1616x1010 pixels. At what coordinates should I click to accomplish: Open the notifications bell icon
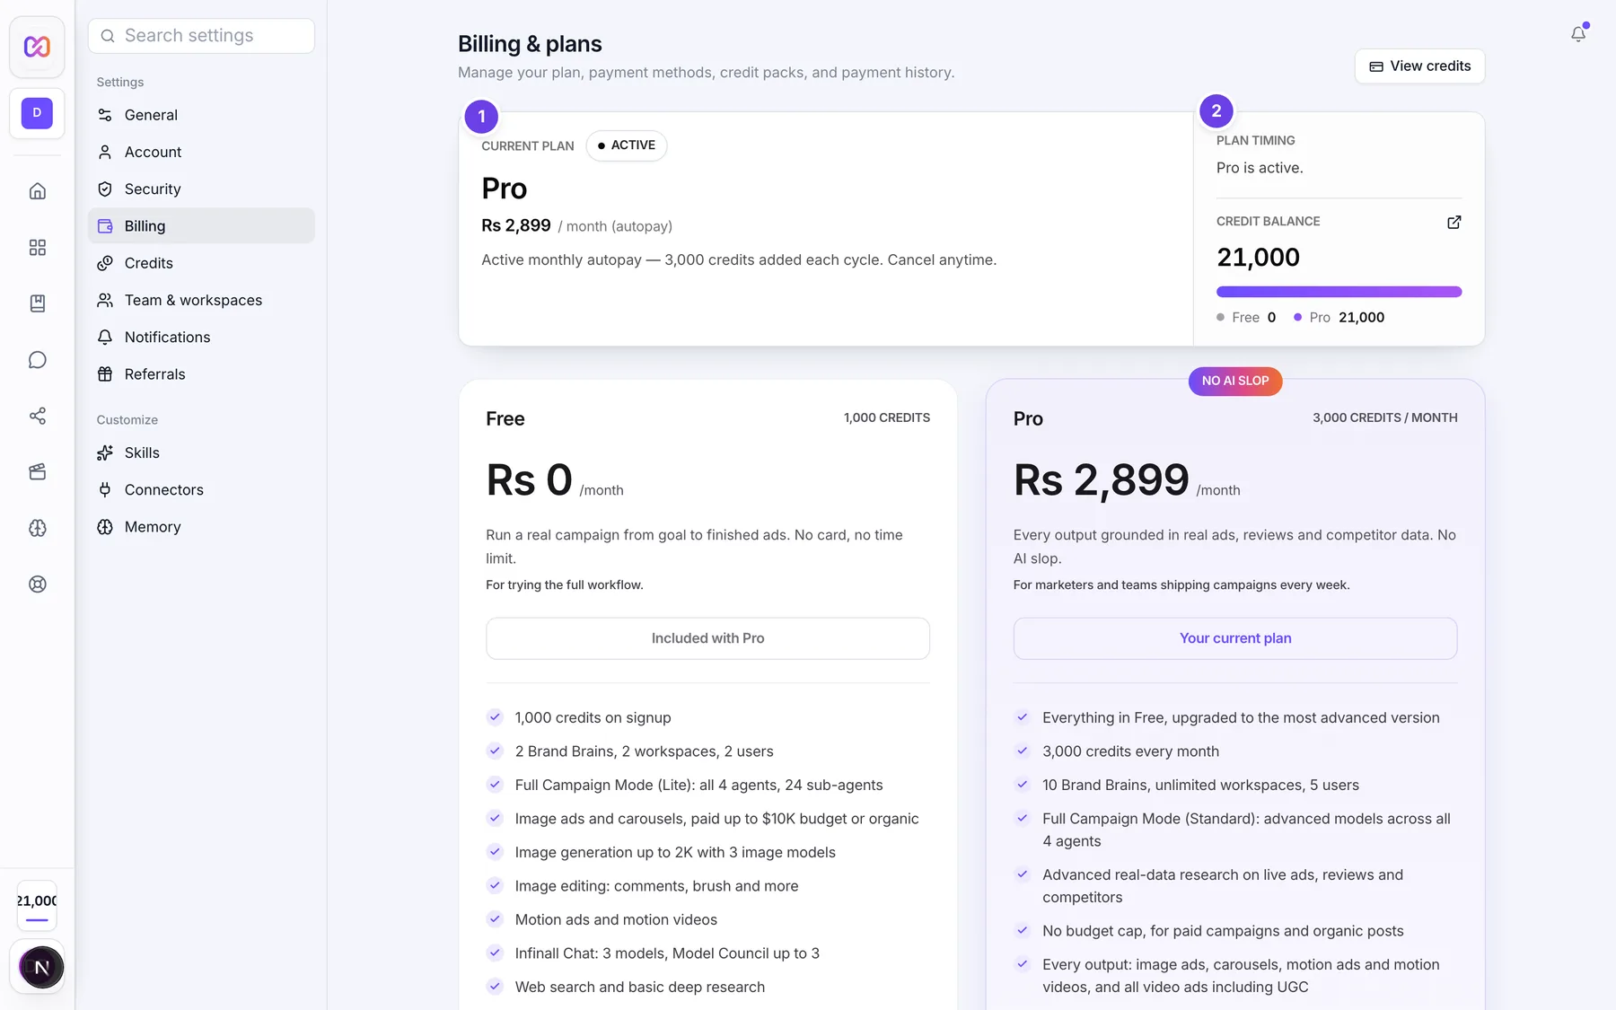click(1577, 34)
